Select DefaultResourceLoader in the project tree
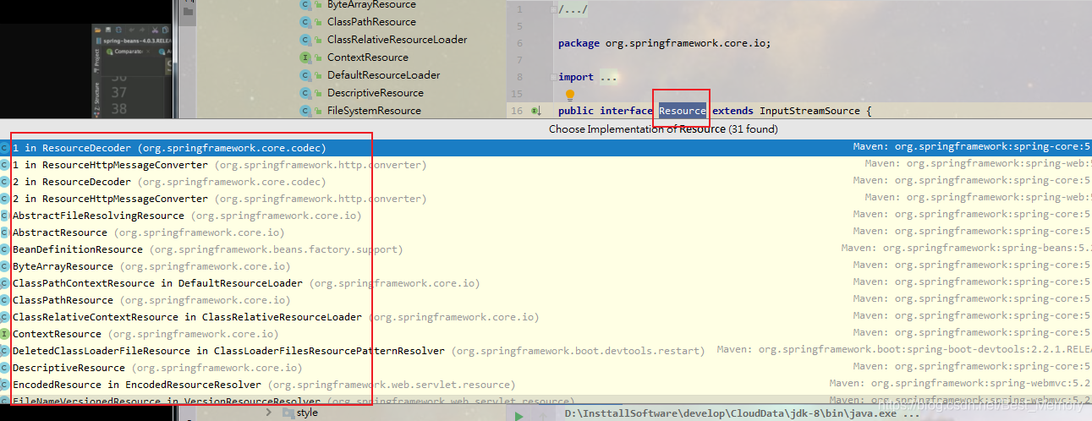Screen dimensions: 1092x421 [x=383, y=75]
